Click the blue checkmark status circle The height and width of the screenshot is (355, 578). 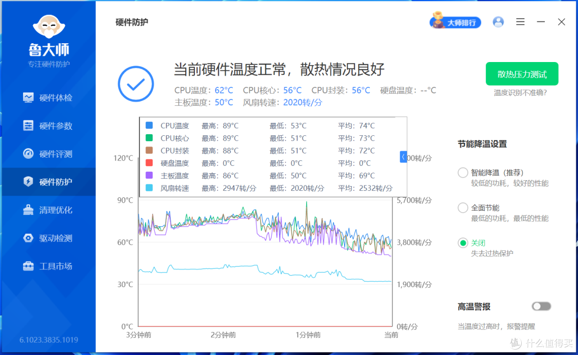click(x=136, y=84)
